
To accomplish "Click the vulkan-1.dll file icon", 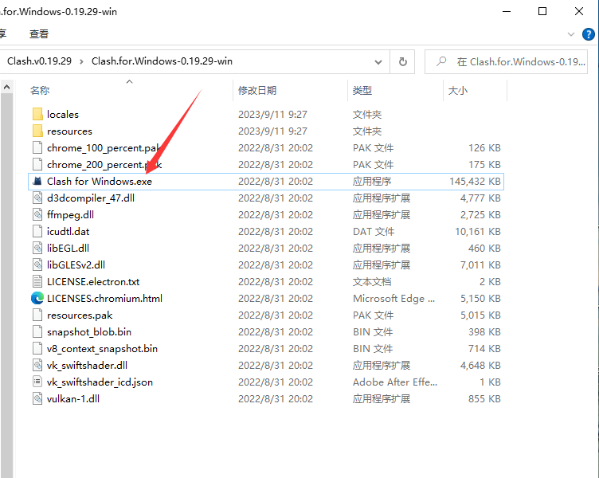I will click(37, 399).
